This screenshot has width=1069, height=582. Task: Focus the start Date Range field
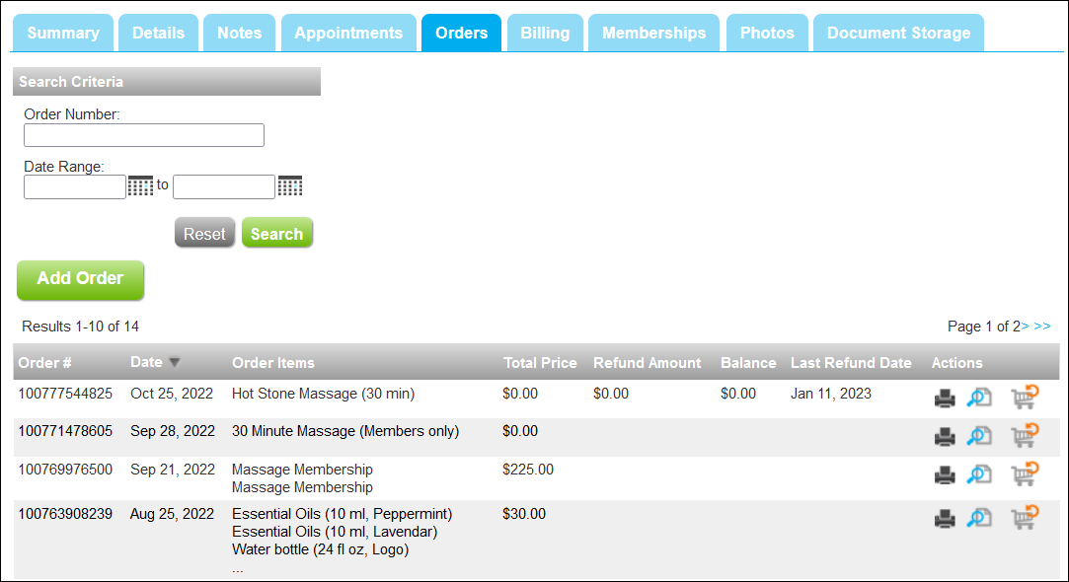[x=75, y=186]
